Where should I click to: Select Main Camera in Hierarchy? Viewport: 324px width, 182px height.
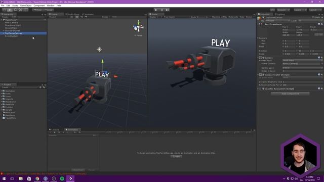[11, 22]
